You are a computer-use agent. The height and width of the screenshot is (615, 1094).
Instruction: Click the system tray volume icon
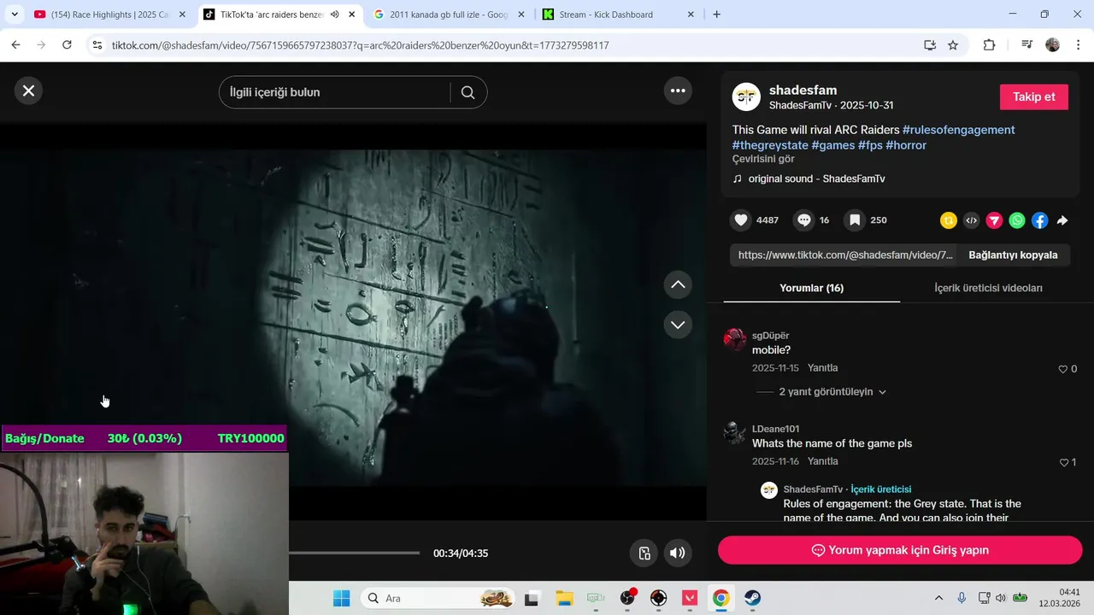click(x=1001, y=598)
